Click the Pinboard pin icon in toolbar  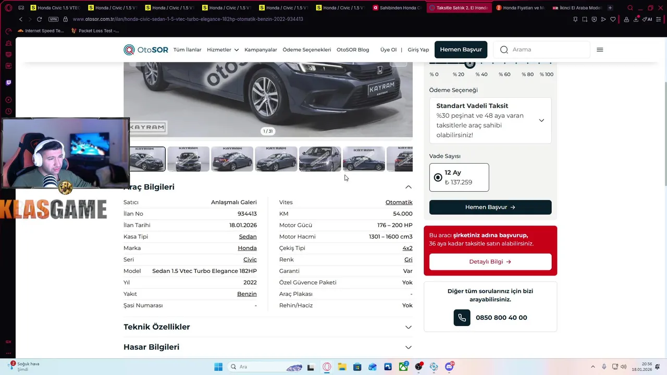[x=575, y=19]
